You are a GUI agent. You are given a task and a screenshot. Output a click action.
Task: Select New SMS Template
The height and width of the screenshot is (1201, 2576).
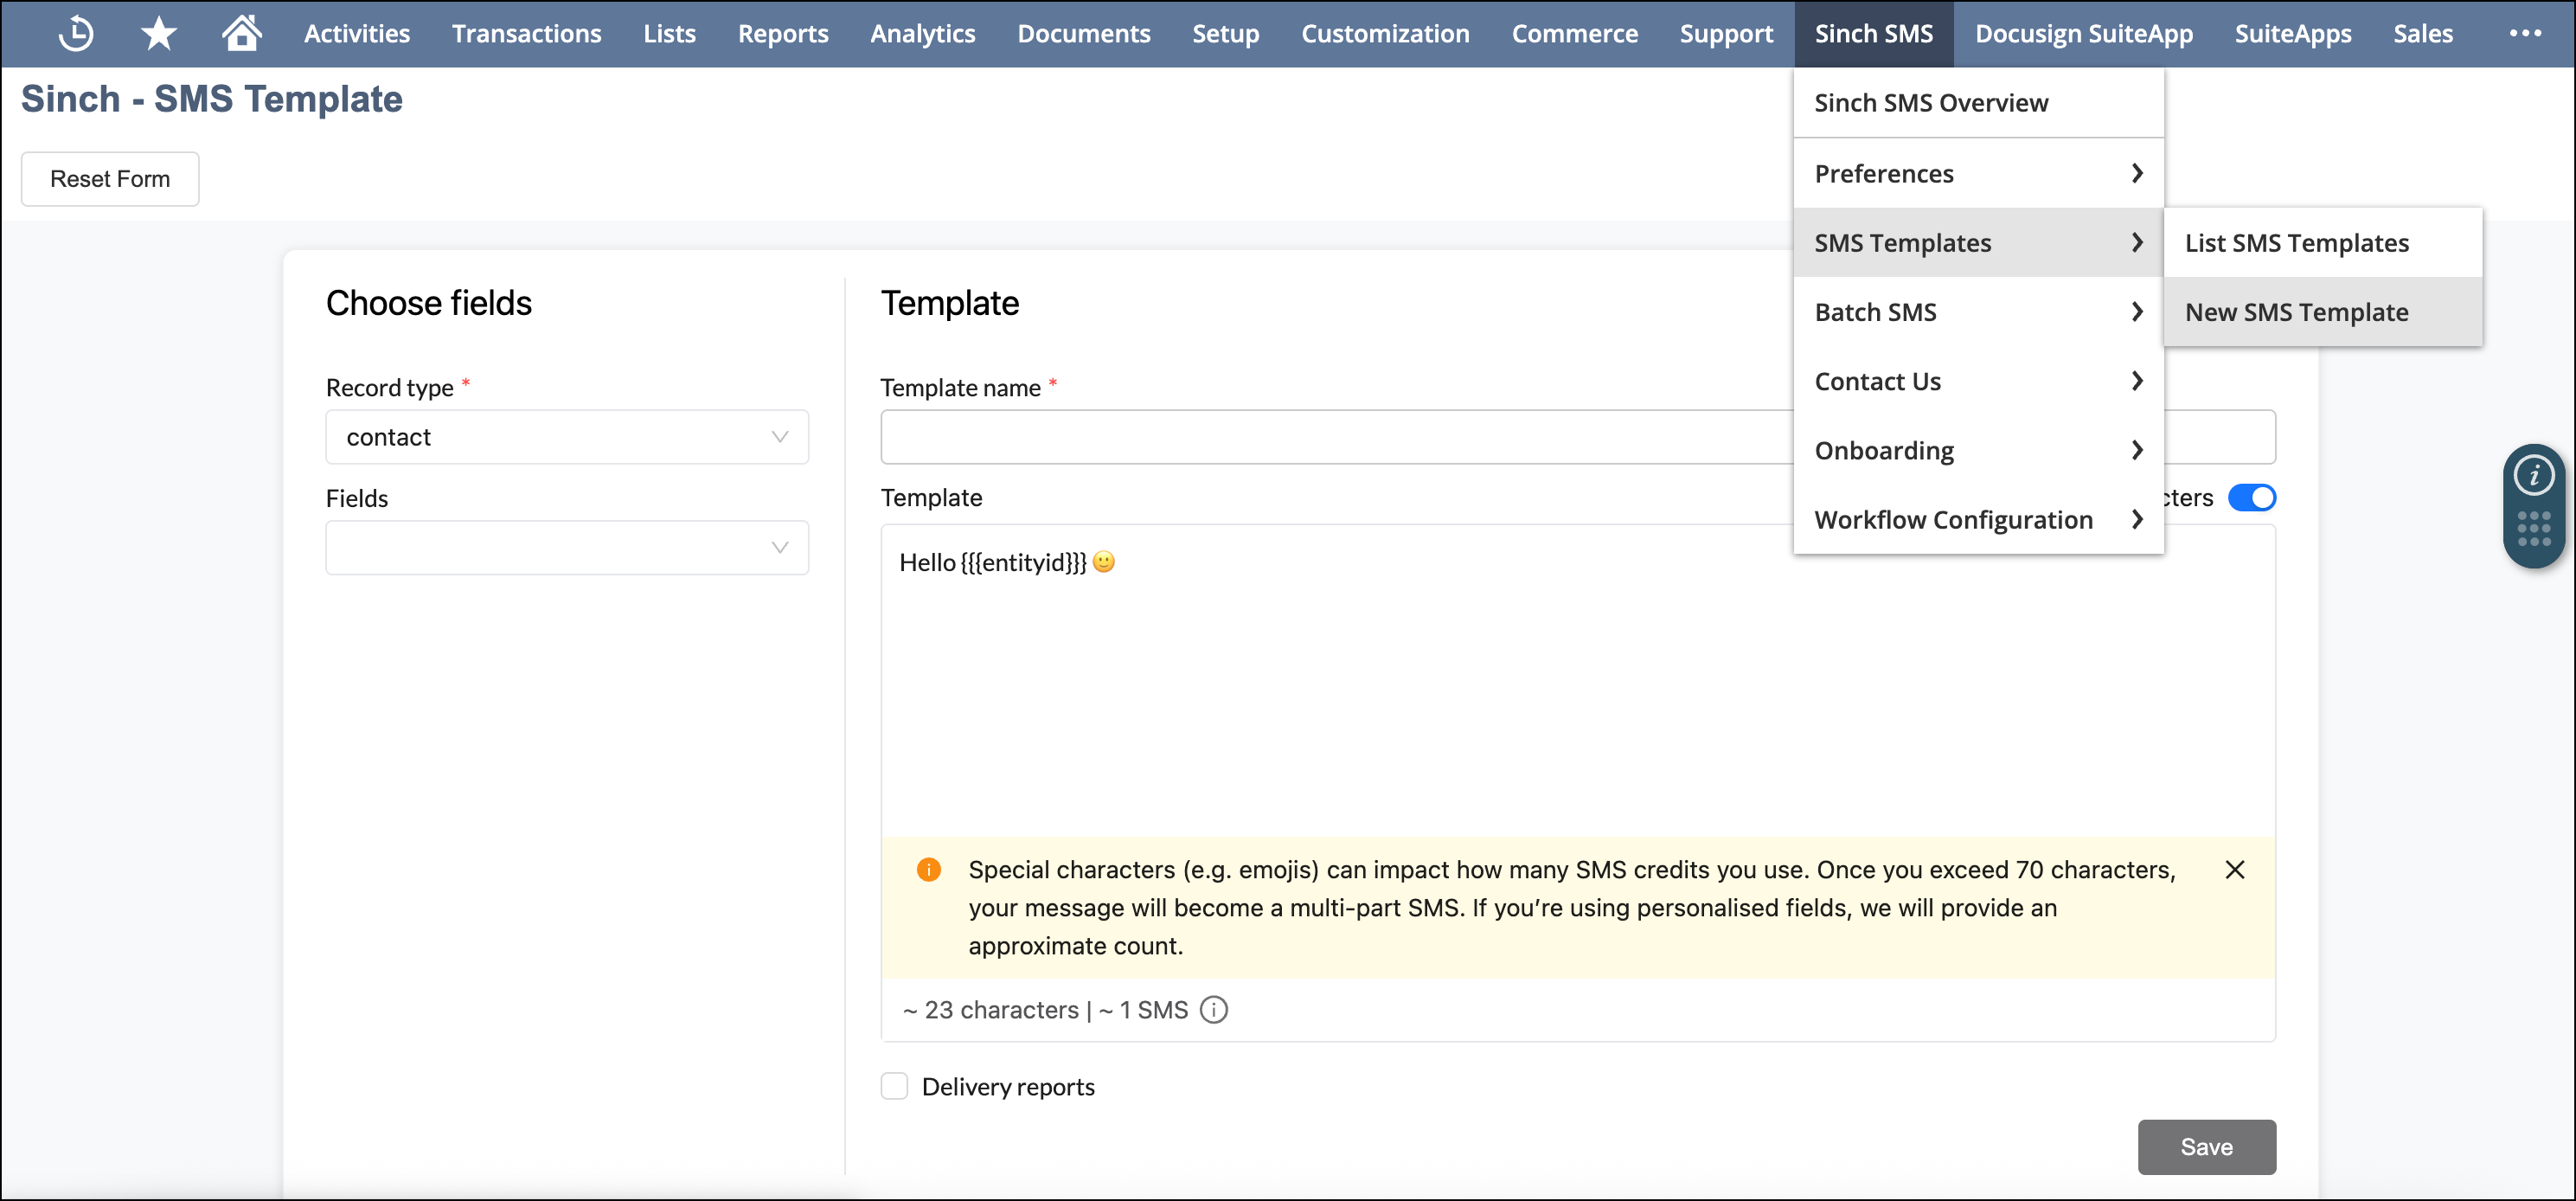[x=2295, y=311]
